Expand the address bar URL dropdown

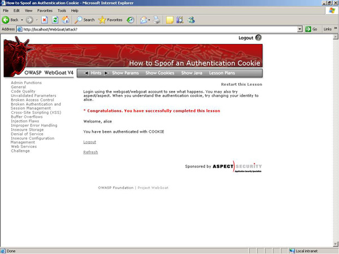pos(299,29)
